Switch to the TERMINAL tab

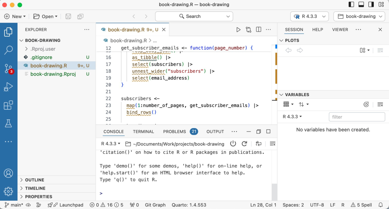coord(143,131)
